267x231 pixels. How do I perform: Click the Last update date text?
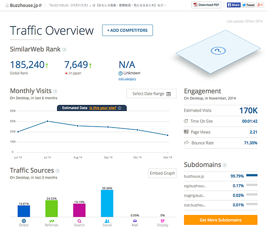click(244, 21)
